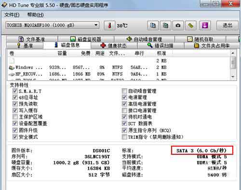Open the 健康状态 tab
This screenshot has width=241, height=190.
[x=114, y=46]
